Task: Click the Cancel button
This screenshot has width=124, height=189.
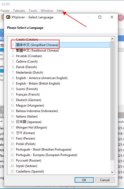Action: (x=105, y=180)
